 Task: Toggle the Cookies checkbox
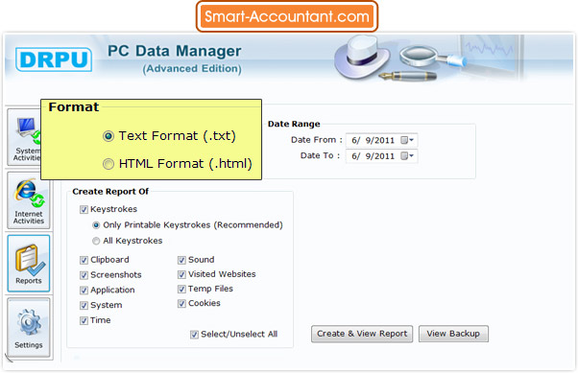(x=181, y=303)
